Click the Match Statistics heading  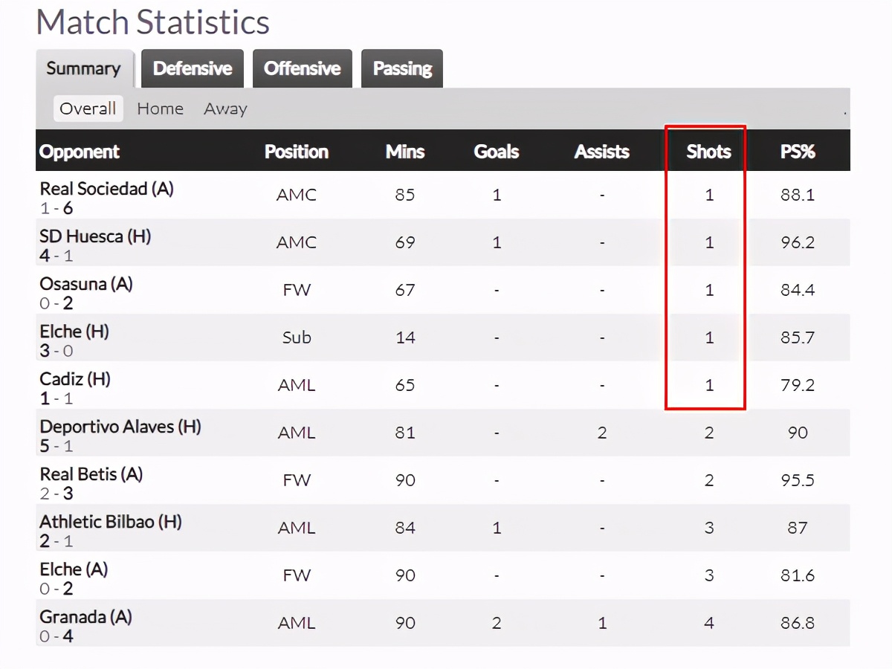(152, 22)
